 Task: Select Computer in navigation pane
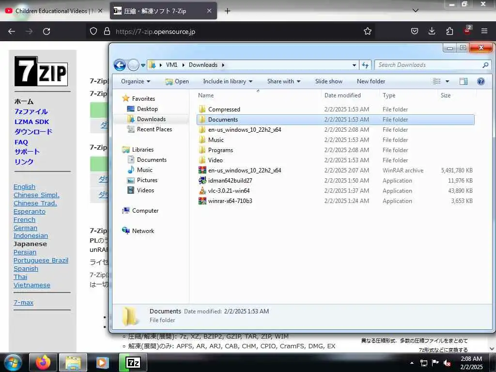click(145, 211)
